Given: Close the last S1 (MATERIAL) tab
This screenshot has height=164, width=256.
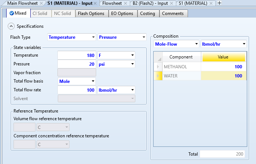Looking at the screenshot, I should 211,3.
